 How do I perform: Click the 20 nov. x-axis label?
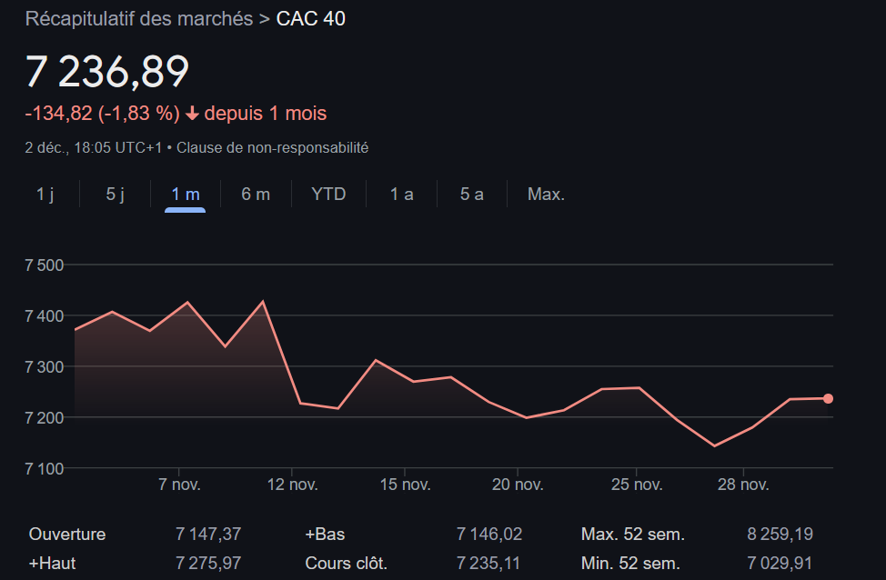click(518, 485)
